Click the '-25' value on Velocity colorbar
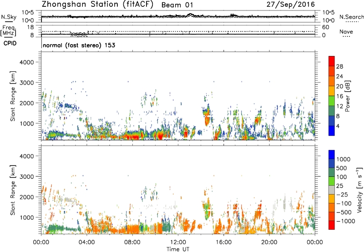The width and height of the screenshot is (364, 252). pos(341,195)
